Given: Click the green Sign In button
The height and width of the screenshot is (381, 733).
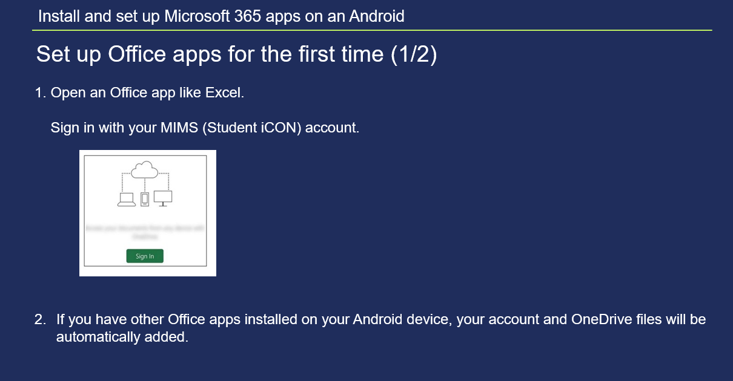Looking at the screenshot, I should 145,256.
